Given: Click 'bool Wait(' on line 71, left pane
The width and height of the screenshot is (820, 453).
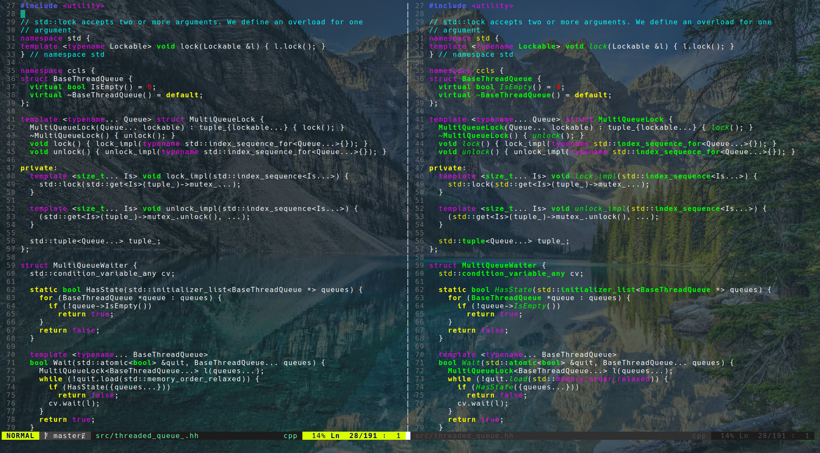Looking at the screenshot, I should click(x=53, y=362).
